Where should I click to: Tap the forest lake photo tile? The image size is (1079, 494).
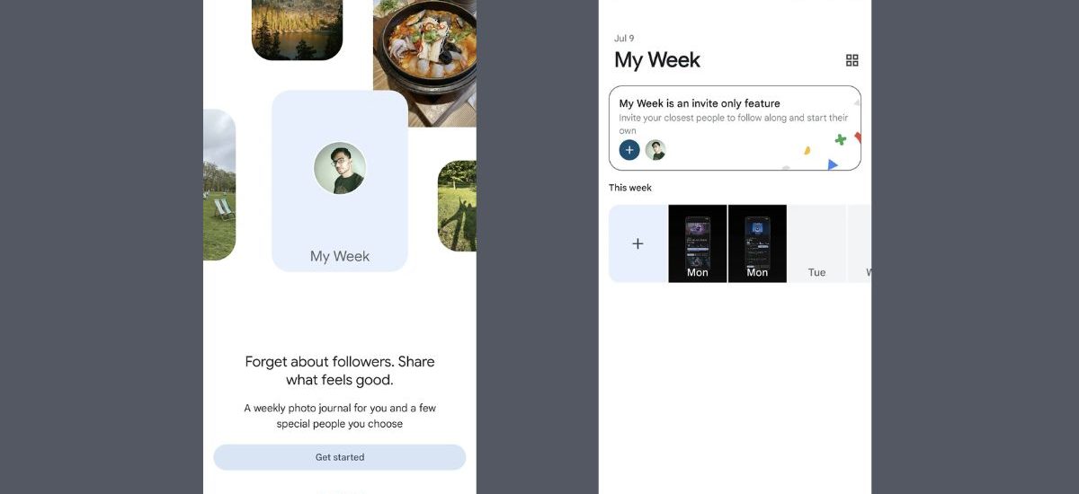(297, 31)
